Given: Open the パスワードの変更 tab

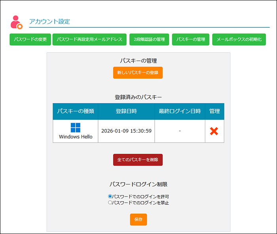Looking at the screenshot, I should [30, 40].
